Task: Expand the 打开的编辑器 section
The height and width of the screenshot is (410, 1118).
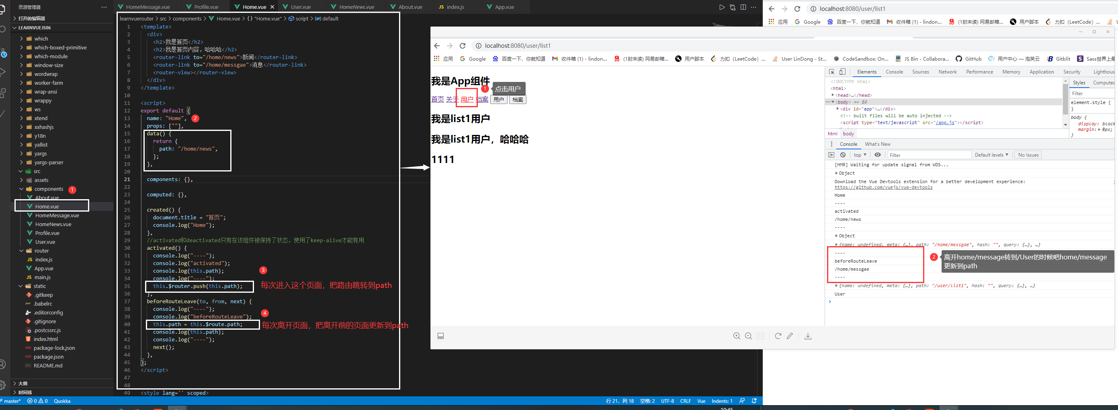Action: [61, 18]
